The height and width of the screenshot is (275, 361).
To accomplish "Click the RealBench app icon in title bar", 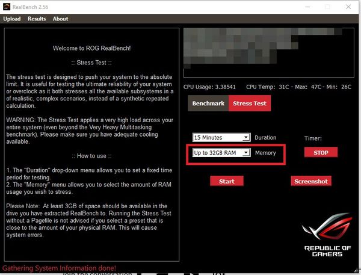I will click(7, 7).
